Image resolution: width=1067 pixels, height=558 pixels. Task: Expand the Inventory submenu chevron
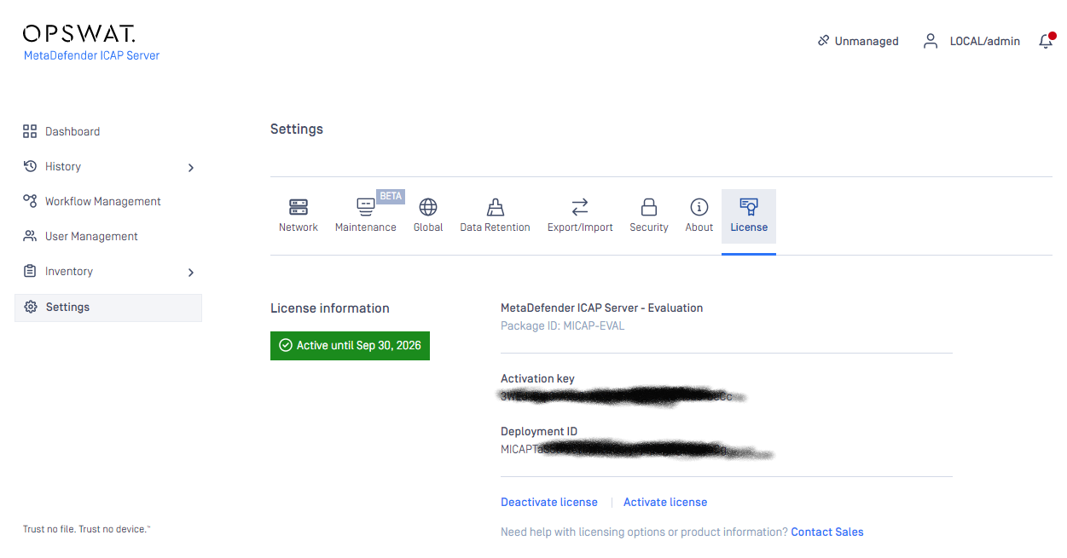(191, 273)
